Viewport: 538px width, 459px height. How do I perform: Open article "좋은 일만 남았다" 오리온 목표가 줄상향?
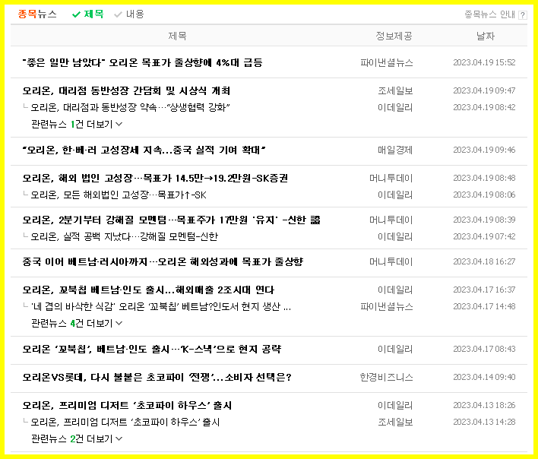[142, 63]
